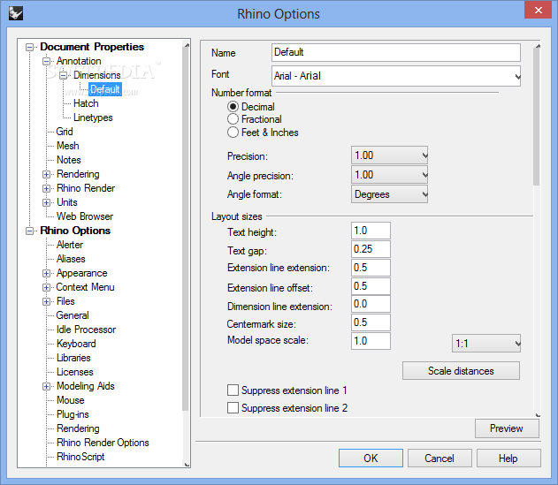
Task: Select Hatch in the tree
Action: point(86,103)
